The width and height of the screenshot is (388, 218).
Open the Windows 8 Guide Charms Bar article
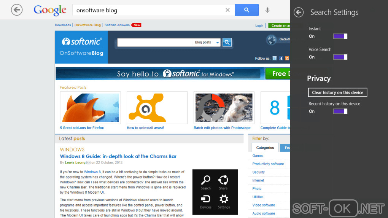(x=118, y=156)
